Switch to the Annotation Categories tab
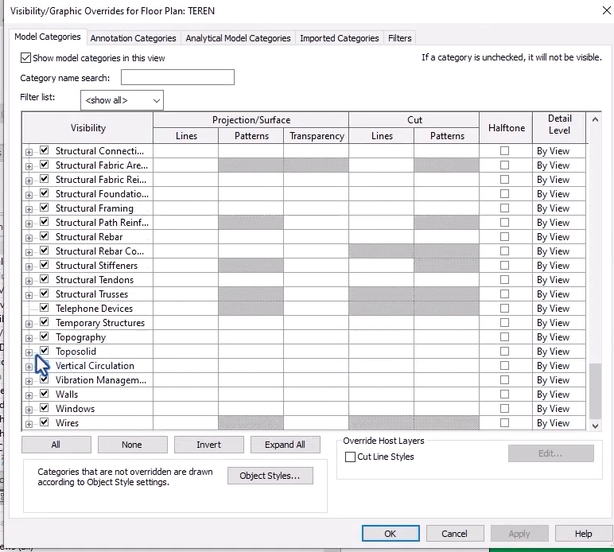This screenshot has height=552, width=614. (133, 38)
